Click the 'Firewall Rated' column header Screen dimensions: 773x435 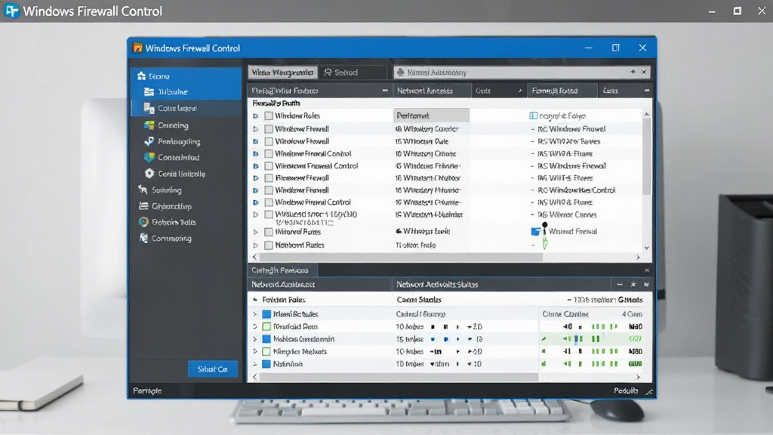562,91
